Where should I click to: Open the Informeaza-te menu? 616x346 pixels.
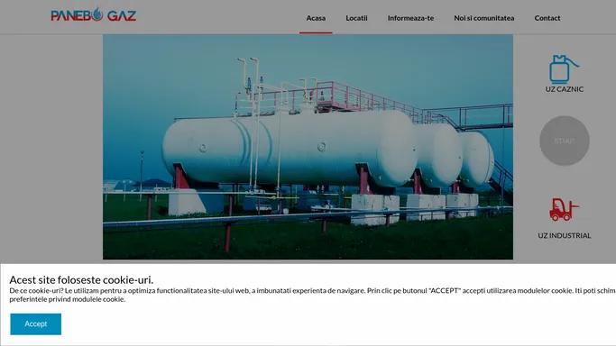(410, 18)
